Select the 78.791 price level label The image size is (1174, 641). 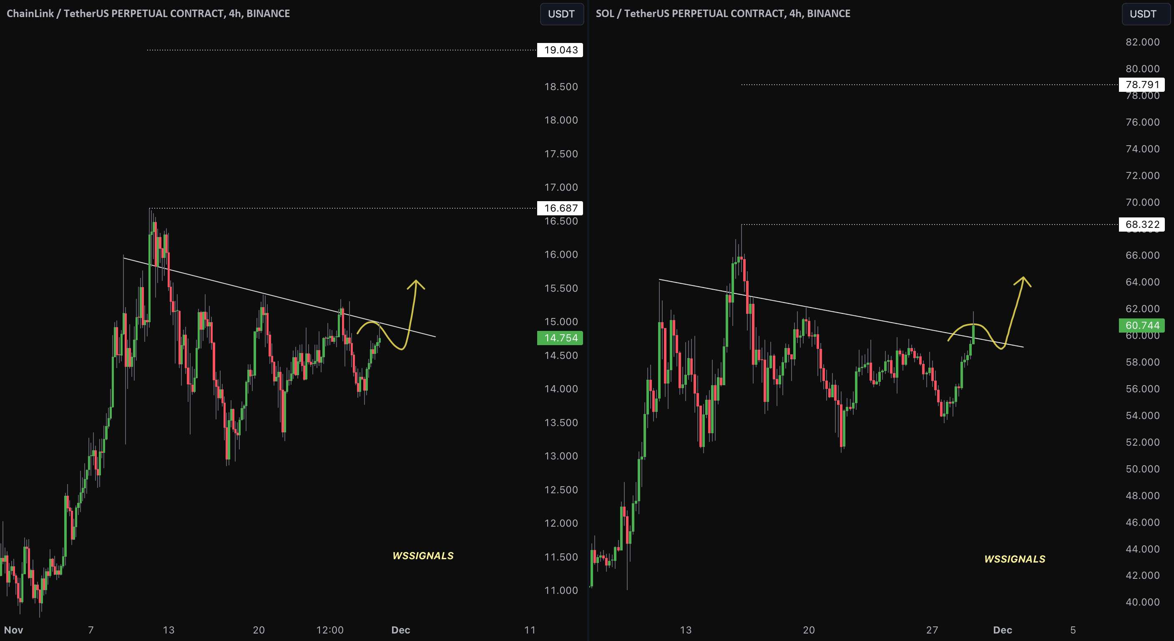pos(1141,84)
